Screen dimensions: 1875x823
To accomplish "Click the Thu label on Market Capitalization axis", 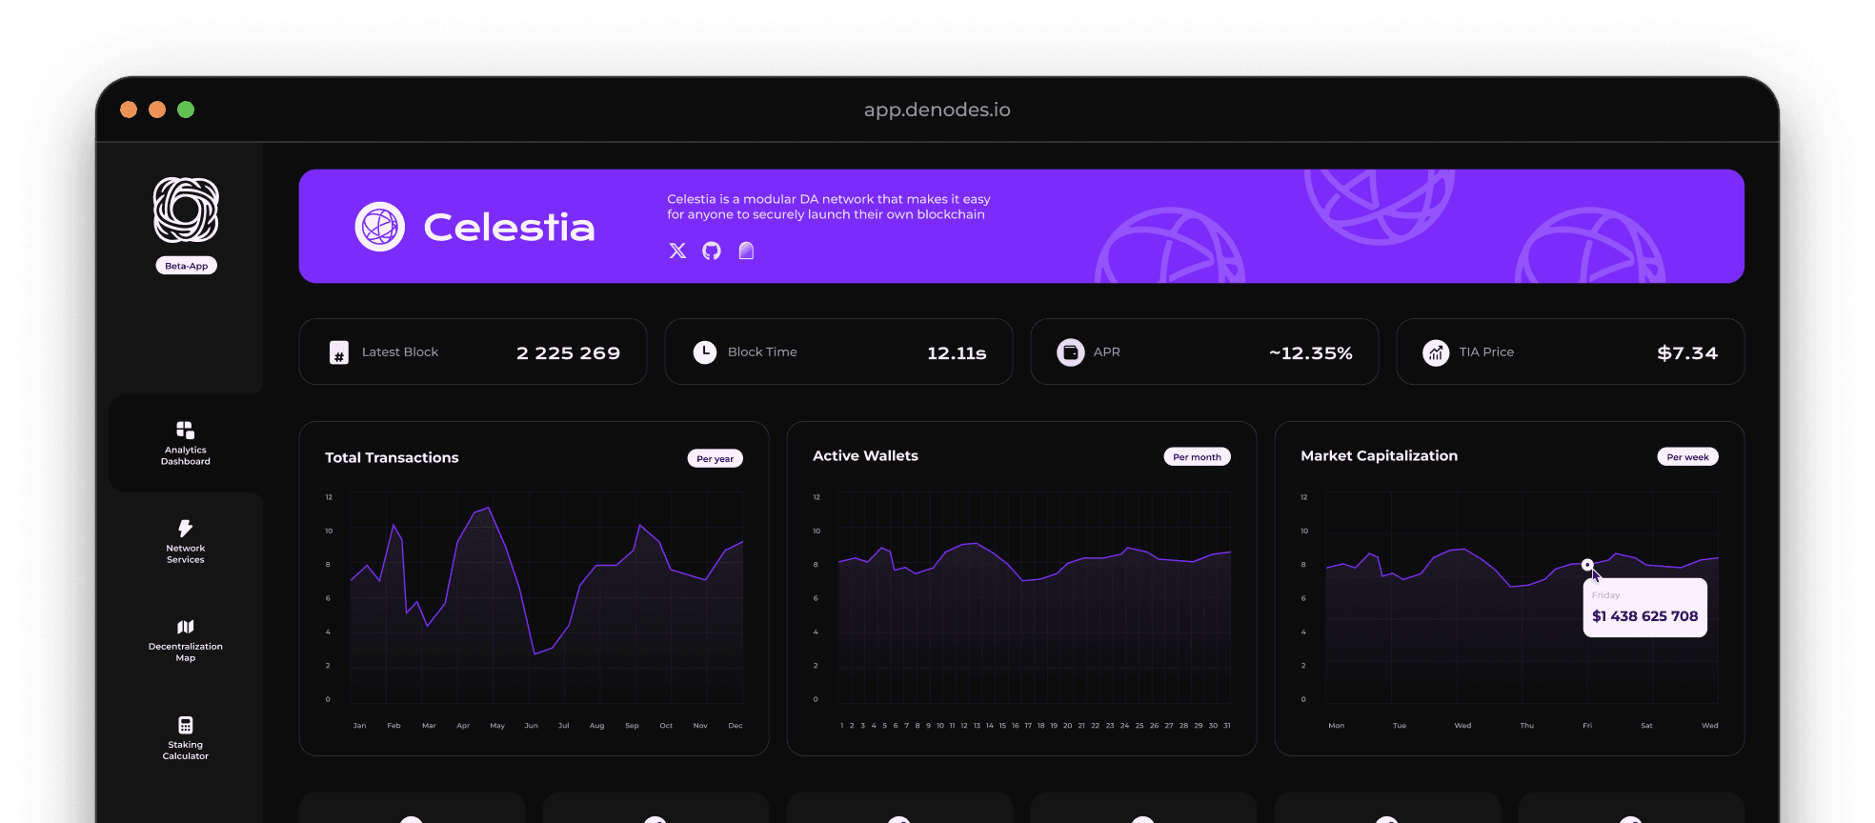I will click(x=1527, y=726).
